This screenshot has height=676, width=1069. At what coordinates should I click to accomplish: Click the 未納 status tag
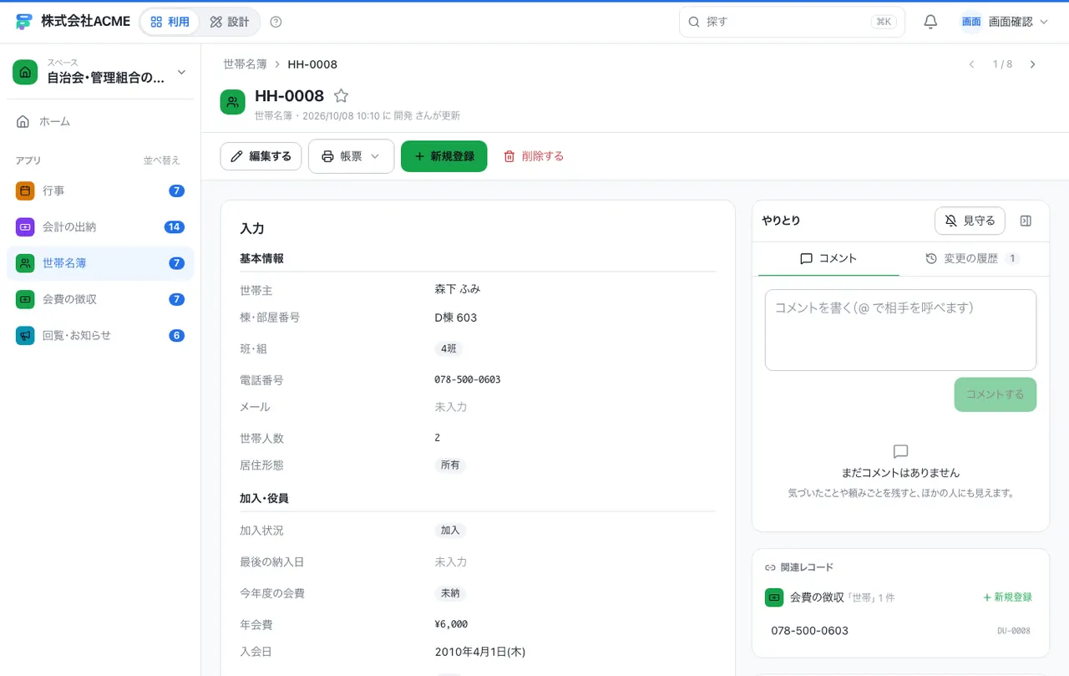click(x=450, y=593)
